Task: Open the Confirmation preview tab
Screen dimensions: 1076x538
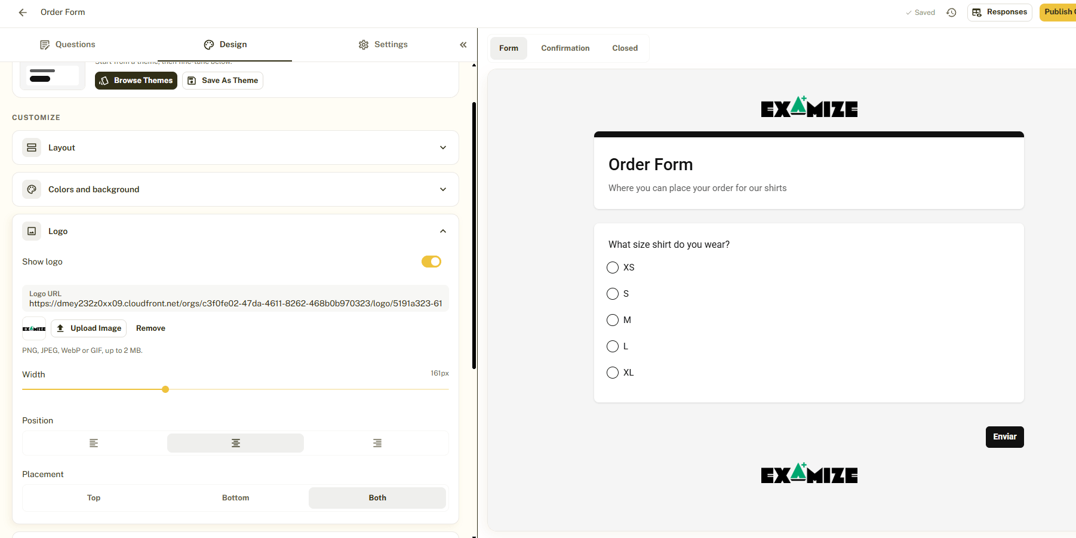Action: (x=565, y=48)
